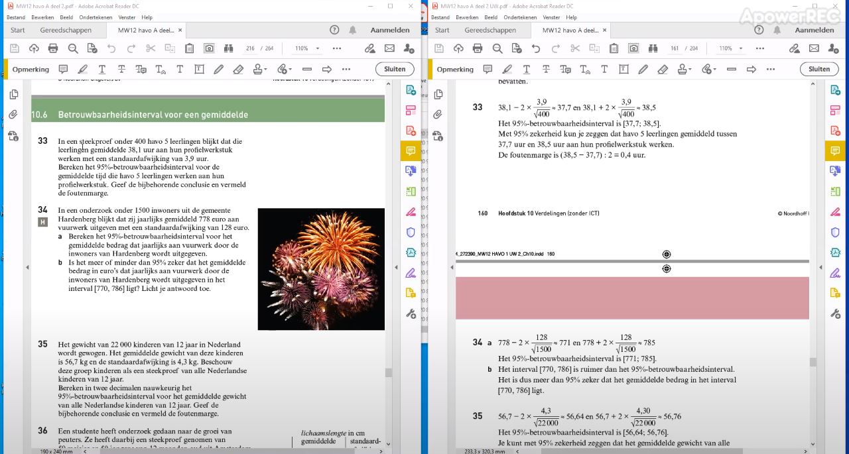This screenshot has height=454, width=849.
Task: Choose strikethrough text tool in left window
Action: (121, 69)
